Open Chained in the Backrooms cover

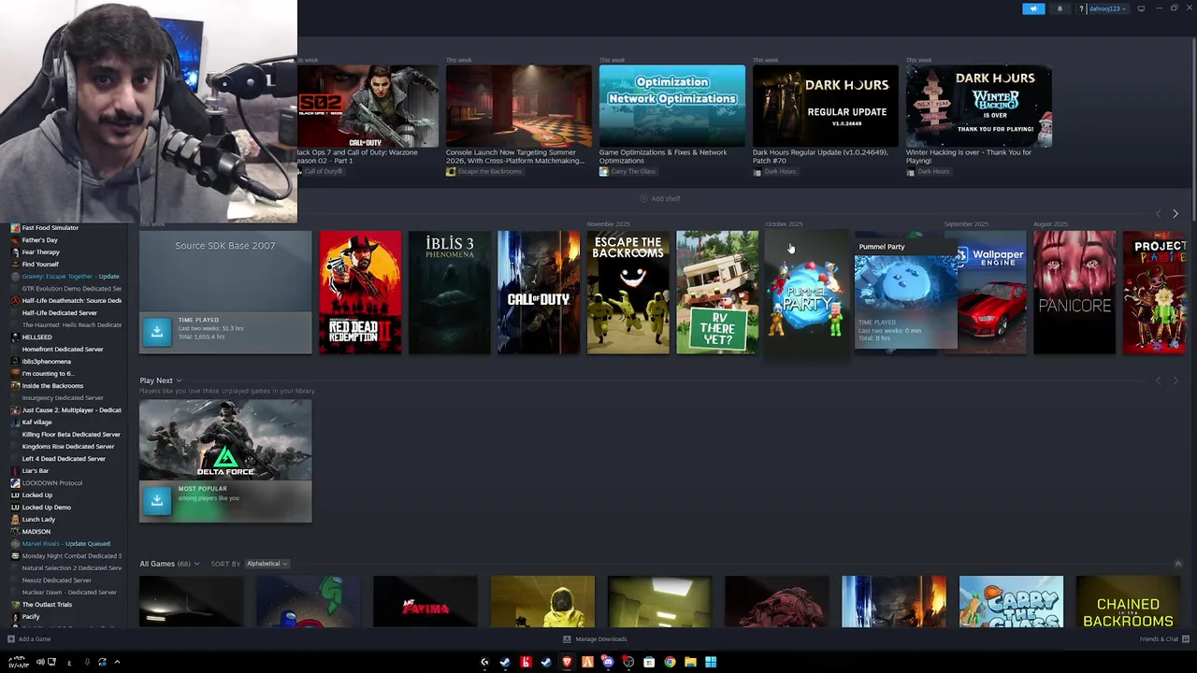click(x=1128, y=601)
